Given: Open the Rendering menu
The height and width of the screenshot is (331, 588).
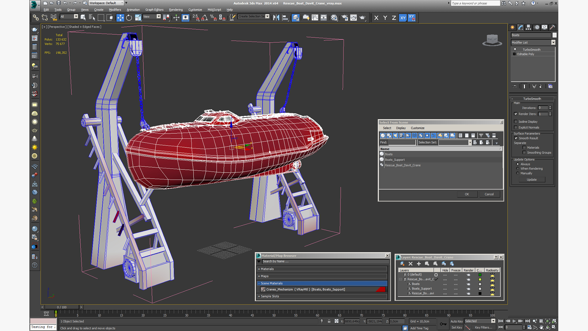Looking at the screenshot, I should pyautogui.click(x=176, y=10).
